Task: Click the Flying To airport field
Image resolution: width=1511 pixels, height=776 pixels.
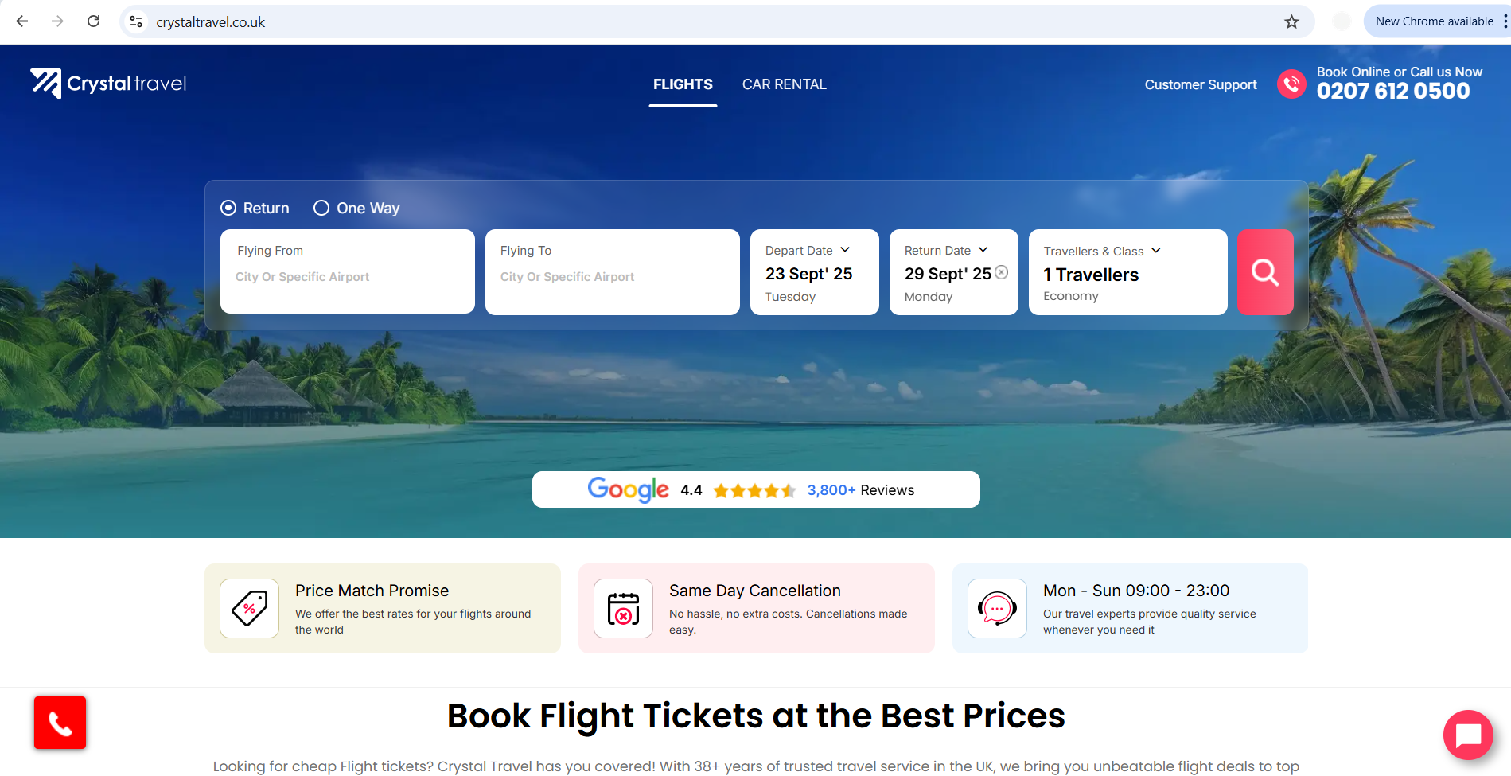Action: point(613,272)
